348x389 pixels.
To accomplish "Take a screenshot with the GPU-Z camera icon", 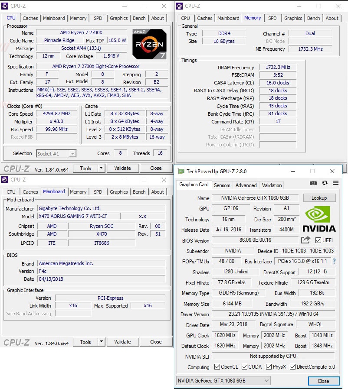I will [314, 183].
